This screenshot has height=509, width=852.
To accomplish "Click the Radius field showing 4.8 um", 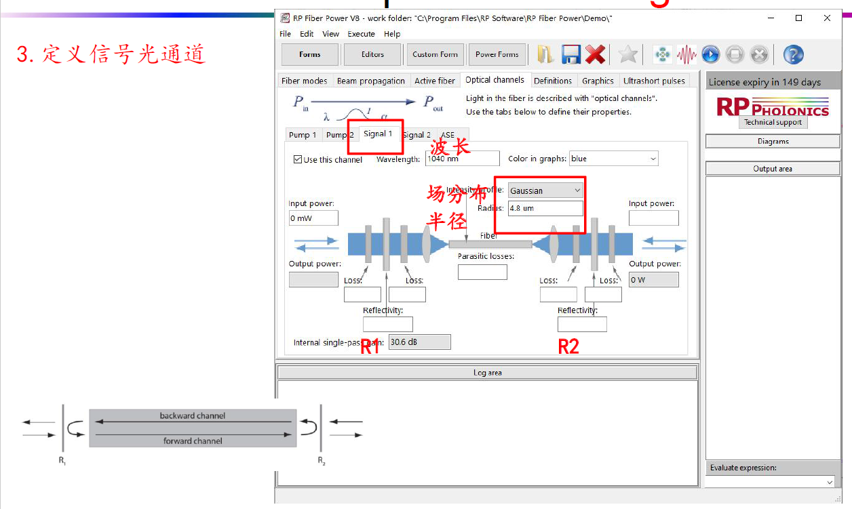I will (x=545, y=208).
